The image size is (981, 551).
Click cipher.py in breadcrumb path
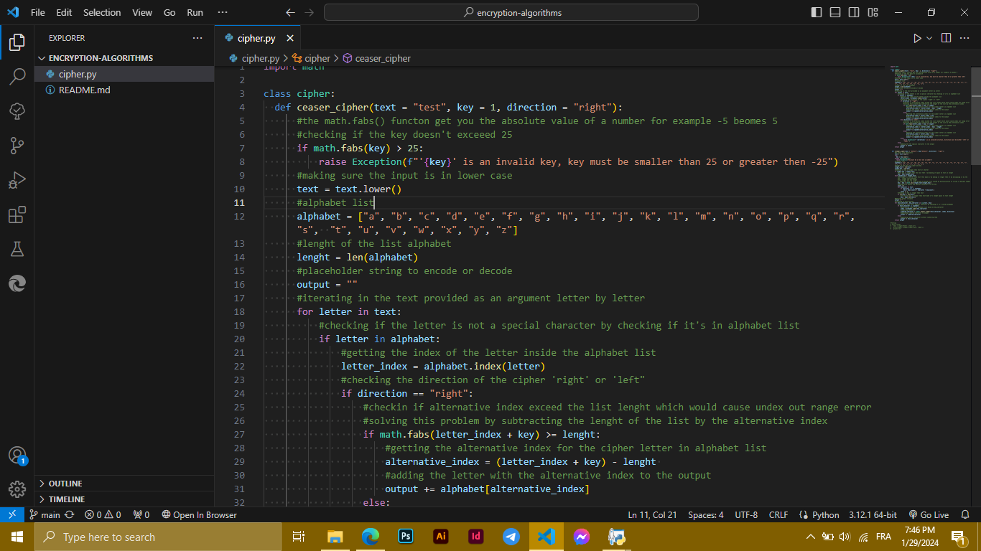tap(254, 58)
